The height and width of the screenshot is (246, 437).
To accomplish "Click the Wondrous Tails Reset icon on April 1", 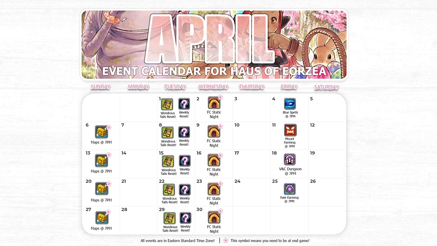I will click(x=167, y=105).
